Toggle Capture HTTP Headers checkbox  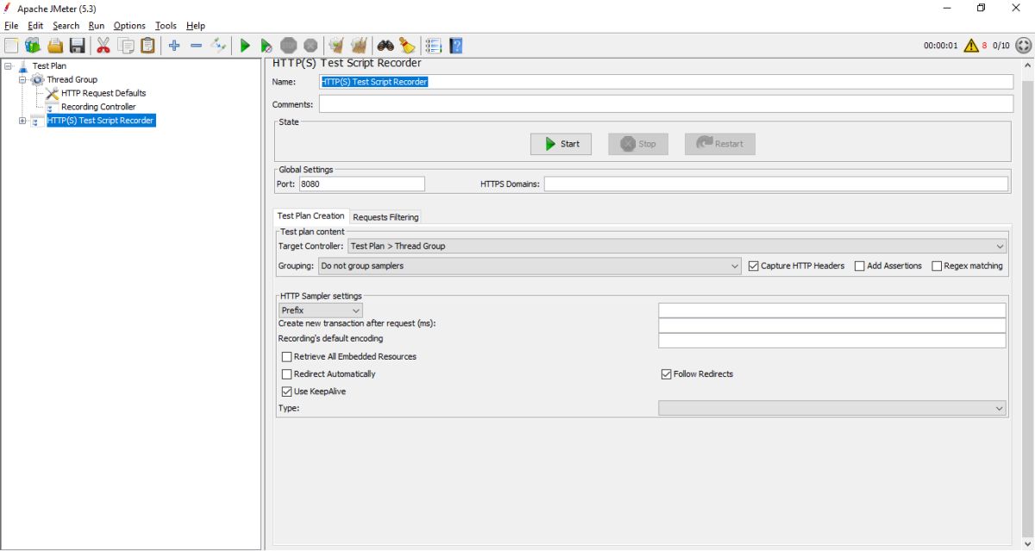754,266
